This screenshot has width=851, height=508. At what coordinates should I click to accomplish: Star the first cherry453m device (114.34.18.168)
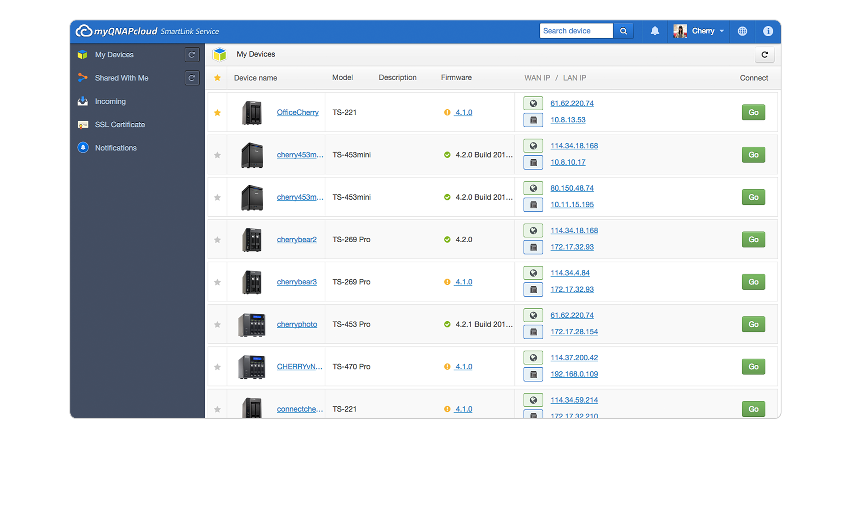(218, 155)
